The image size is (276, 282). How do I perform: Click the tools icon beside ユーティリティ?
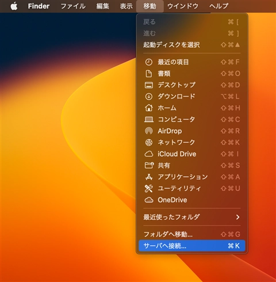[x=149, y=188]
